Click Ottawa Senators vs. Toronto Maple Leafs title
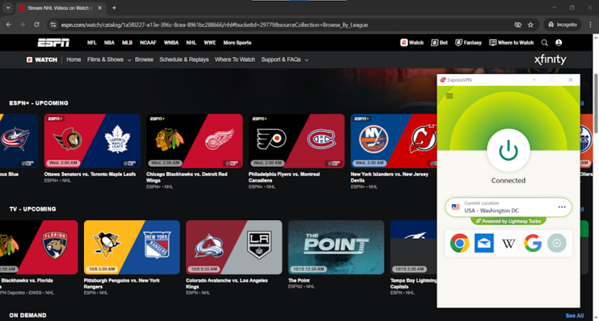 pyautogui.click(x=90, y=174)
